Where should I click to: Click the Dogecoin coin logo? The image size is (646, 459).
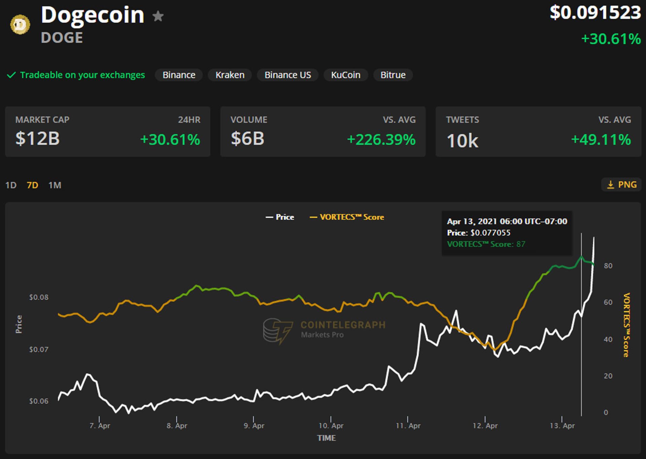click(x=20, y=24)
